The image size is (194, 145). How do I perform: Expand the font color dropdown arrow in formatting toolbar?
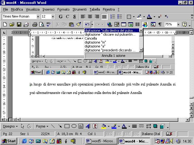[x=154, y=17]
